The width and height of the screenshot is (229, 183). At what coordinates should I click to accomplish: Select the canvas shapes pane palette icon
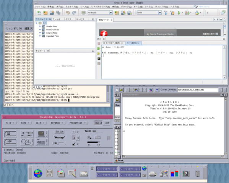(27, 142)
